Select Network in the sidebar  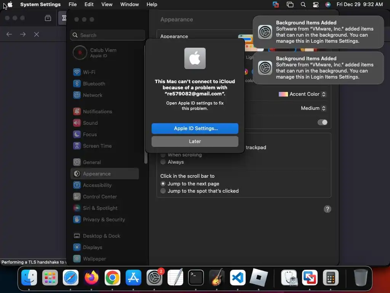point(104,95)
